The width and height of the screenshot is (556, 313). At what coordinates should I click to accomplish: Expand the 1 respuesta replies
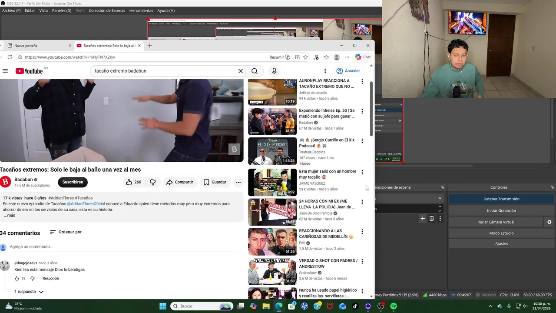(x=29, y=292)
